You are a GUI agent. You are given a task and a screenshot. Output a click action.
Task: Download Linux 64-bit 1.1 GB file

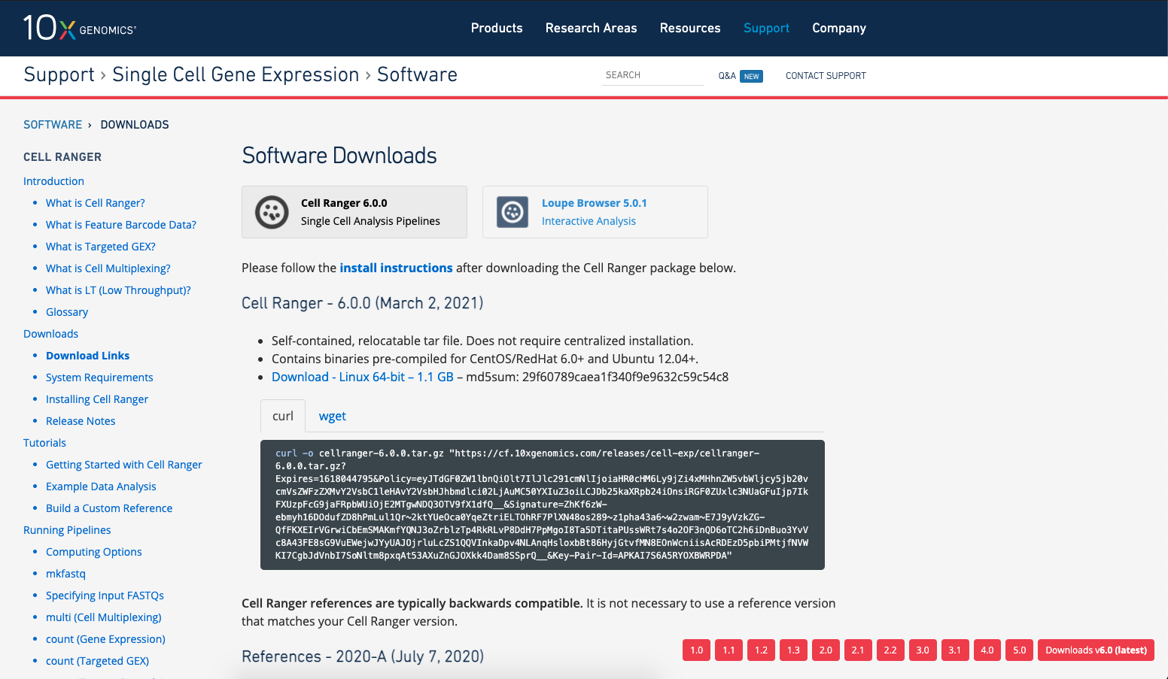click(x=363, y=377)
